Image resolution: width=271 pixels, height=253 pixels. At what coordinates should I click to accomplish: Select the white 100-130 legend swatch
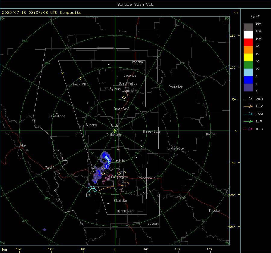tap(248, 35)
